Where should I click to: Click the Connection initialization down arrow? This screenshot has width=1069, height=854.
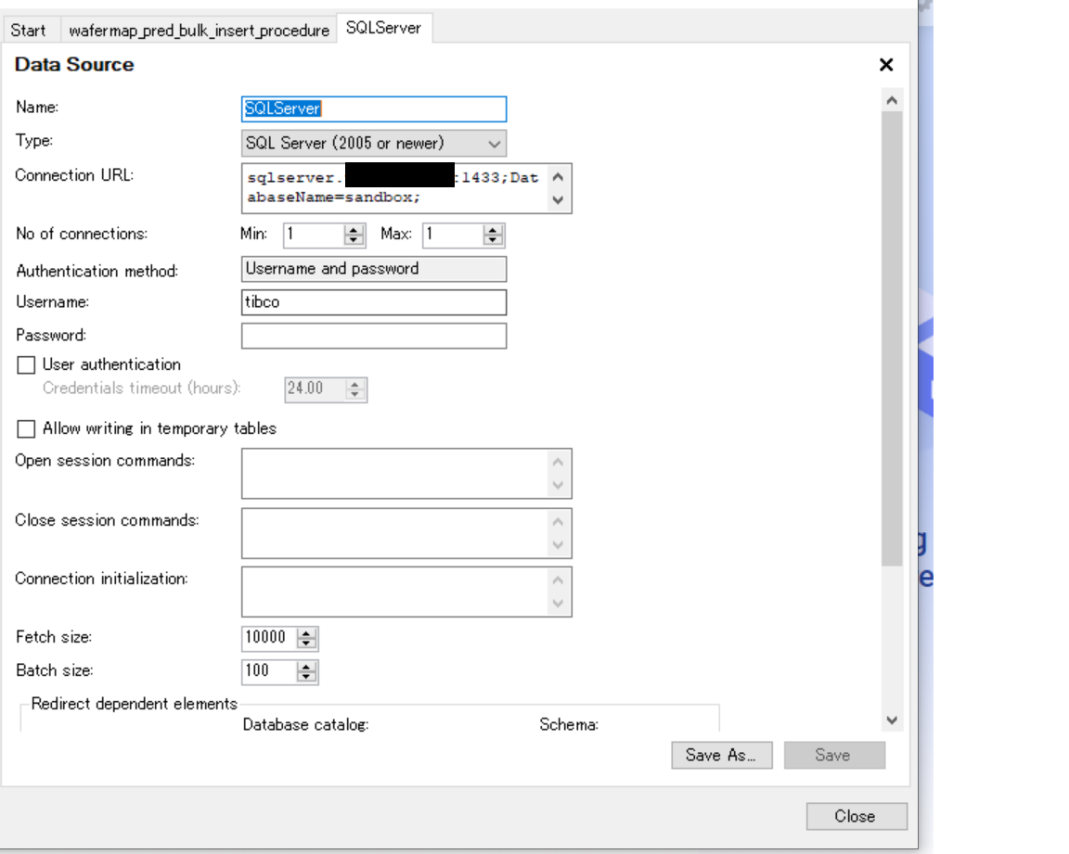559,604
